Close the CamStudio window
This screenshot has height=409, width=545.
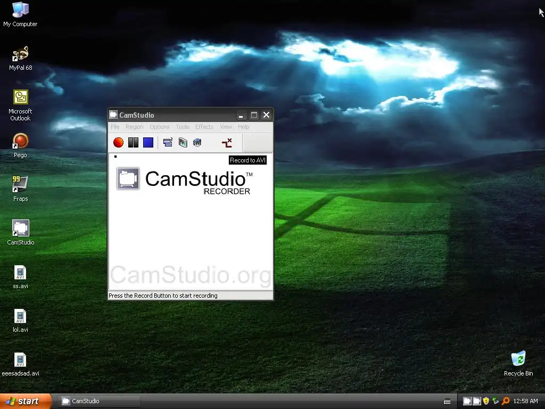[266, 115]
